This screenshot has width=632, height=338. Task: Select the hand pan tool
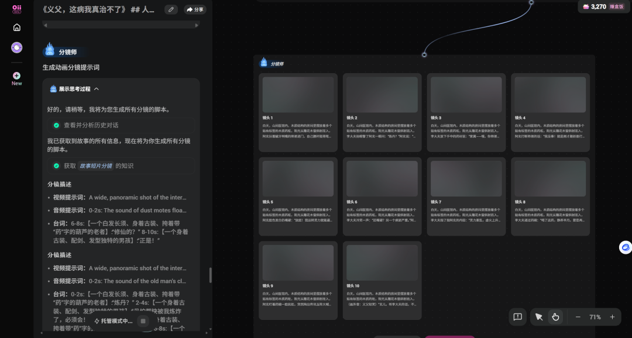pyautogui.click(x=555, y=317)
